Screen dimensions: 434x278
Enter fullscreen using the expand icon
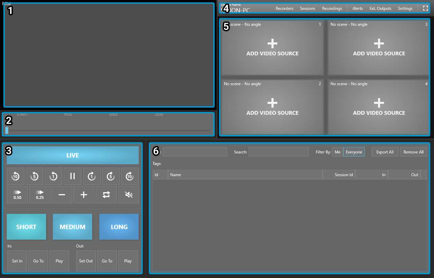pyautogui.click(x=426, y=8)
